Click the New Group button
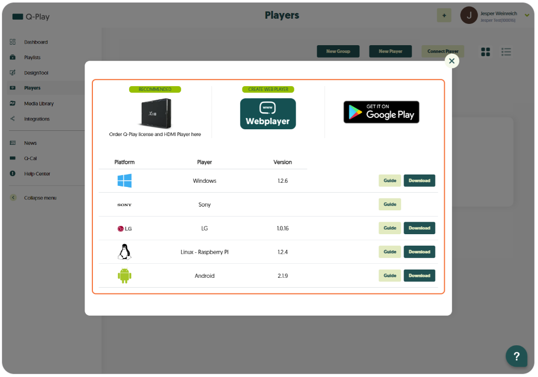 click(x=338, y=51)
